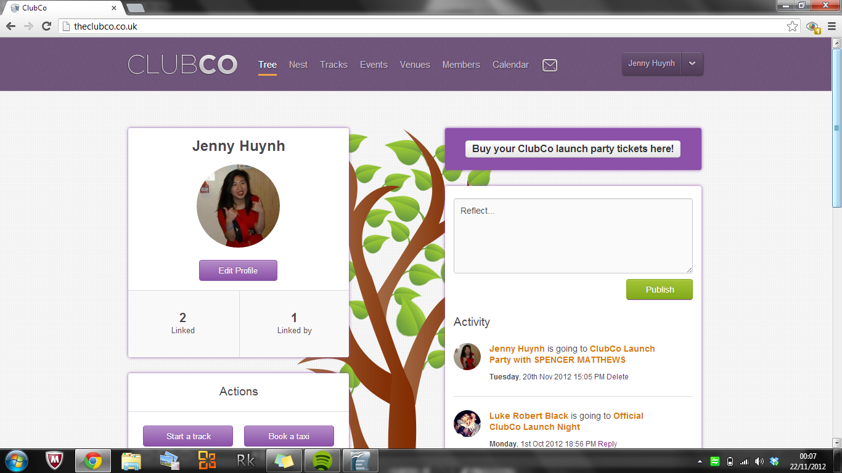Go to Tracks in the navigation
Screen dimensions: 842x473
tap(333, 65)
